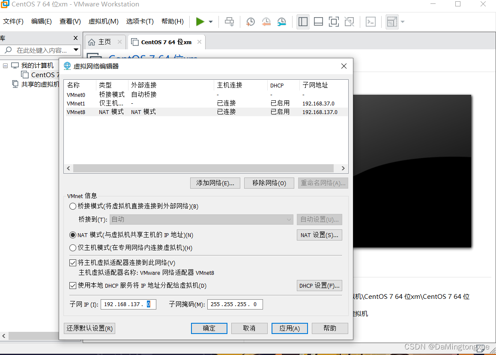Click left arrow of network list scrollbar
Viewport: 496px width, 355px height.
pyautogui.click(x=69, y=168)
